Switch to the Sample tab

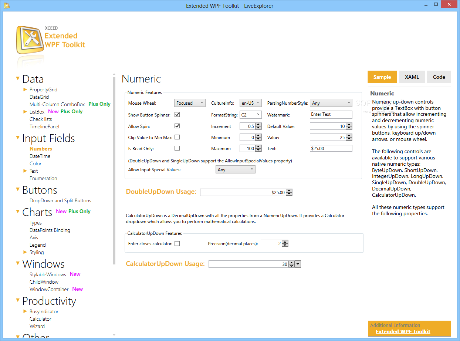(x=382, y=77)
